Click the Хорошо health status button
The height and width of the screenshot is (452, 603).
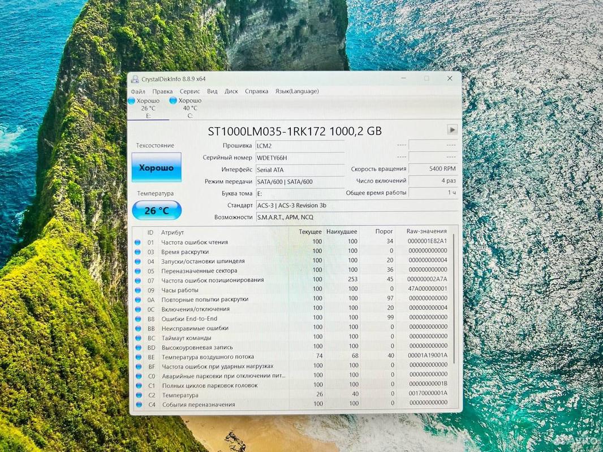(x=157, y=168)
